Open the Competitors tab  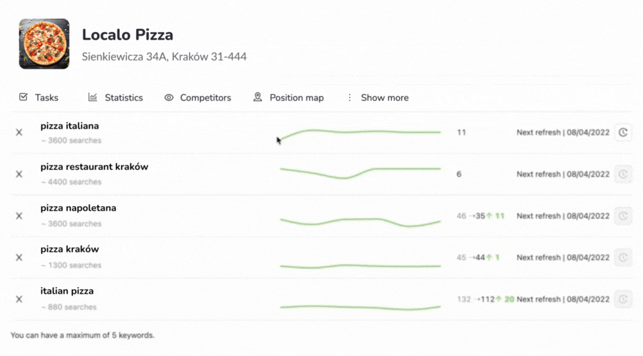pyautogui.click(x=198, y=98)
